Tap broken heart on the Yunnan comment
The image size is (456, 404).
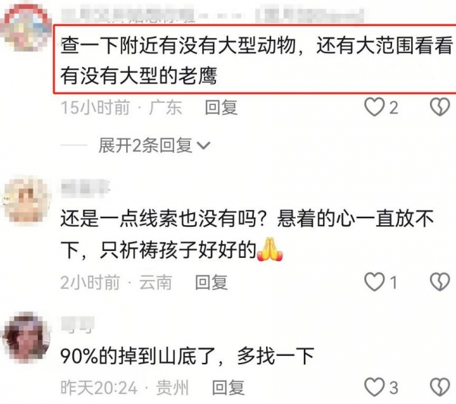click(440, 282)
